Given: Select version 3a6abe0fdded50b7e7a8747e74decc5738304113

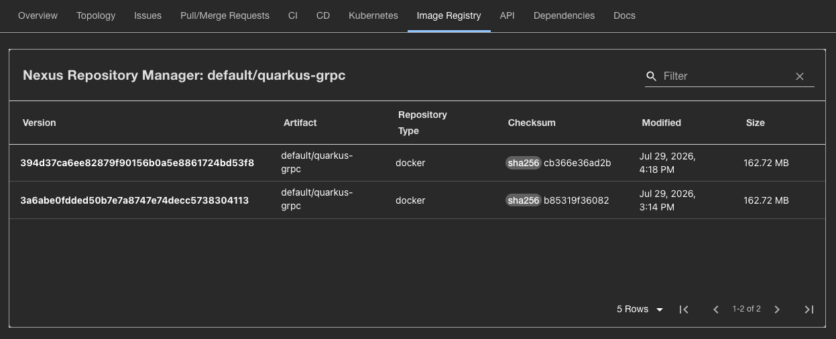Looking at the screenshot, I should pyautogui.click(x=135, y=200).
